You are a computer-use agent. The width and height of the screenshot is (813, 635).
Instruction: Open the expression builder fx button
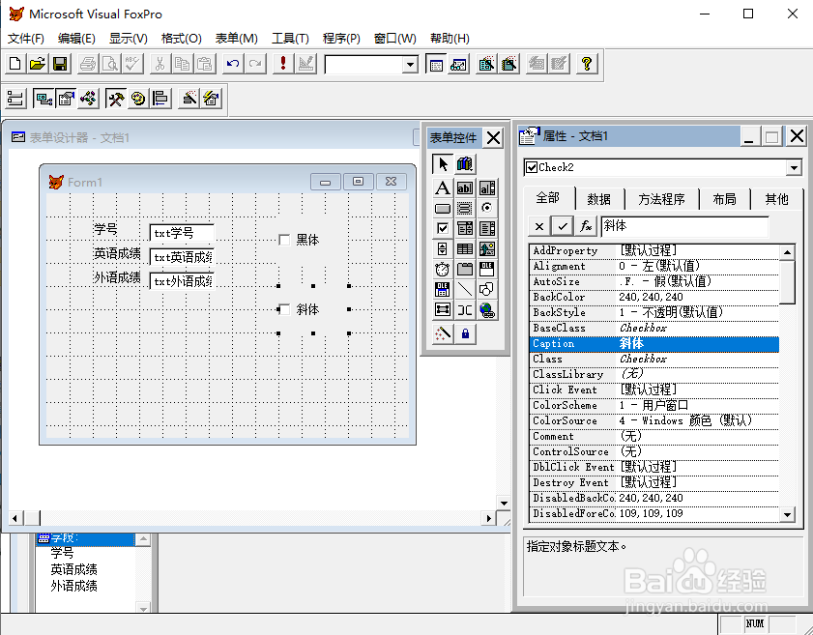[586, 226]
